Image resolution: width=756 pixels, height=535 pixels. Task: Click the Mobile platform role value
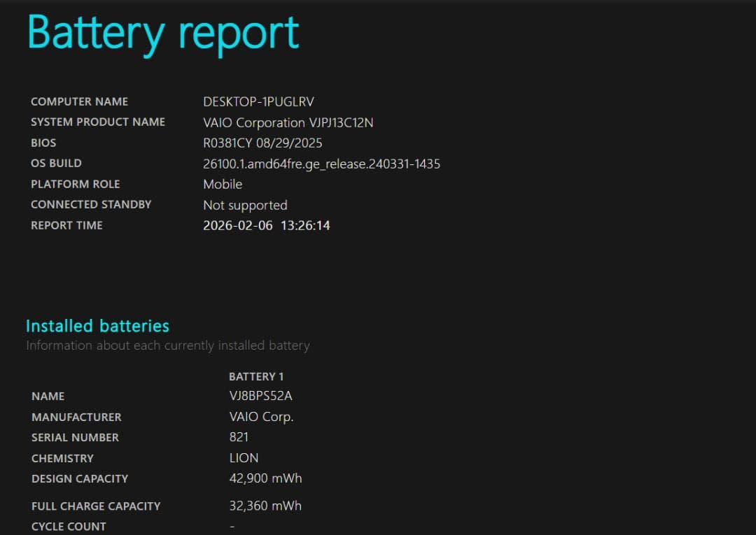(x=223, y=185)
